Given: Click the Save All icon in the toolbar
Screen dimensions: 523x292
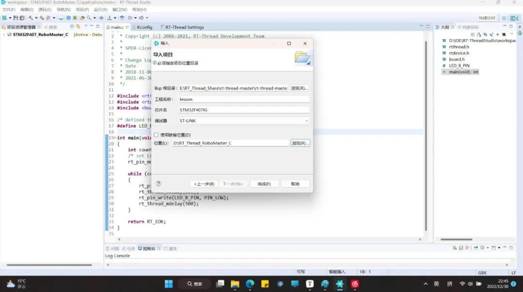Looking at the screenshot, I should click(22, 18).
